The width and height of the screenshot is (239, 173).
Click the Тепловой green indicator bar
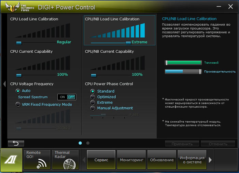(x=183, y=63)
